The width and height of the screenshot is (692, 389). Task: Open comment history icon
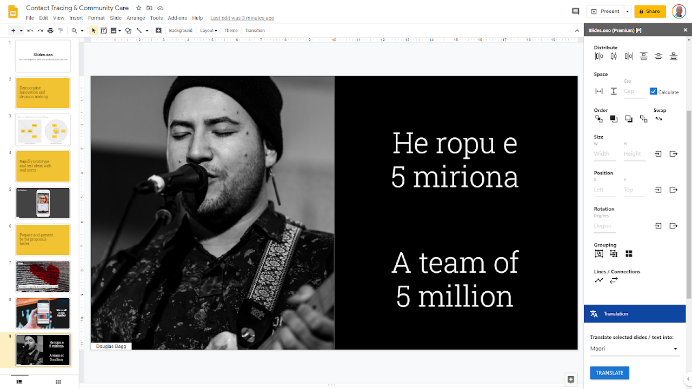[575, 11]
